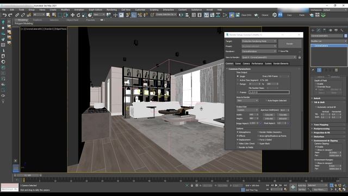
Task: Expand the Tone Mapping rollout
Action: click(321, 125)
